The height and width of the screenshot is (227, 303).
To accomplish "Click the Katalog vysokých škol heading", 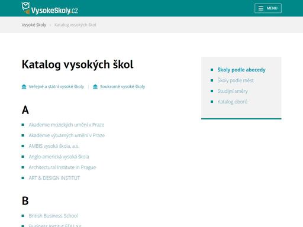I will [78, 64].
